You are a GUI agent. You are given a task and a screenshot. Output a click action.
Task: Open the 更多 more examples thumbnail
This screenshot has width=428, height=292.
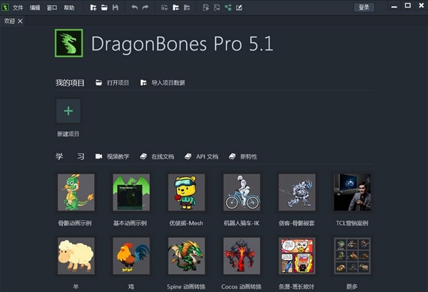(352, 256)
